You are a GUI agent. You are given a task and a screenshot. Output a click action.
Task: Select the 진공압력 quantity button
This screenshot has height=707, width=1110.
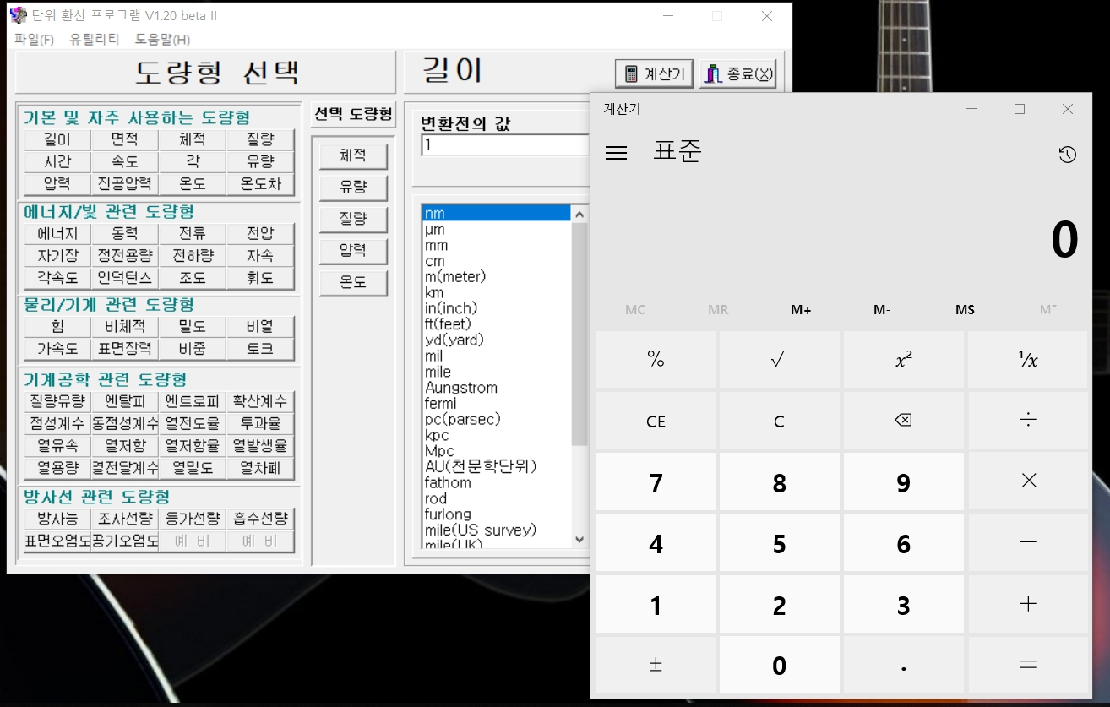(125, 183)
